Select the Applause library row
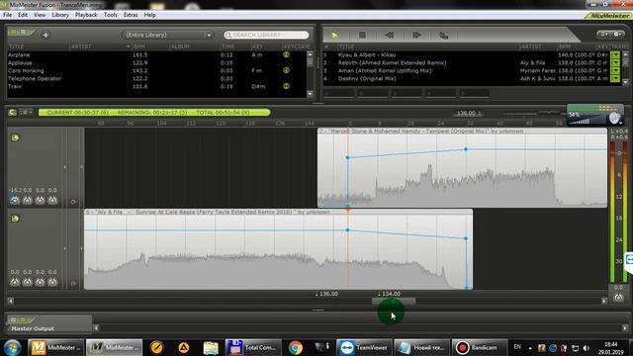The width and height of the screenshot is (633, 356). coord(156,62)
